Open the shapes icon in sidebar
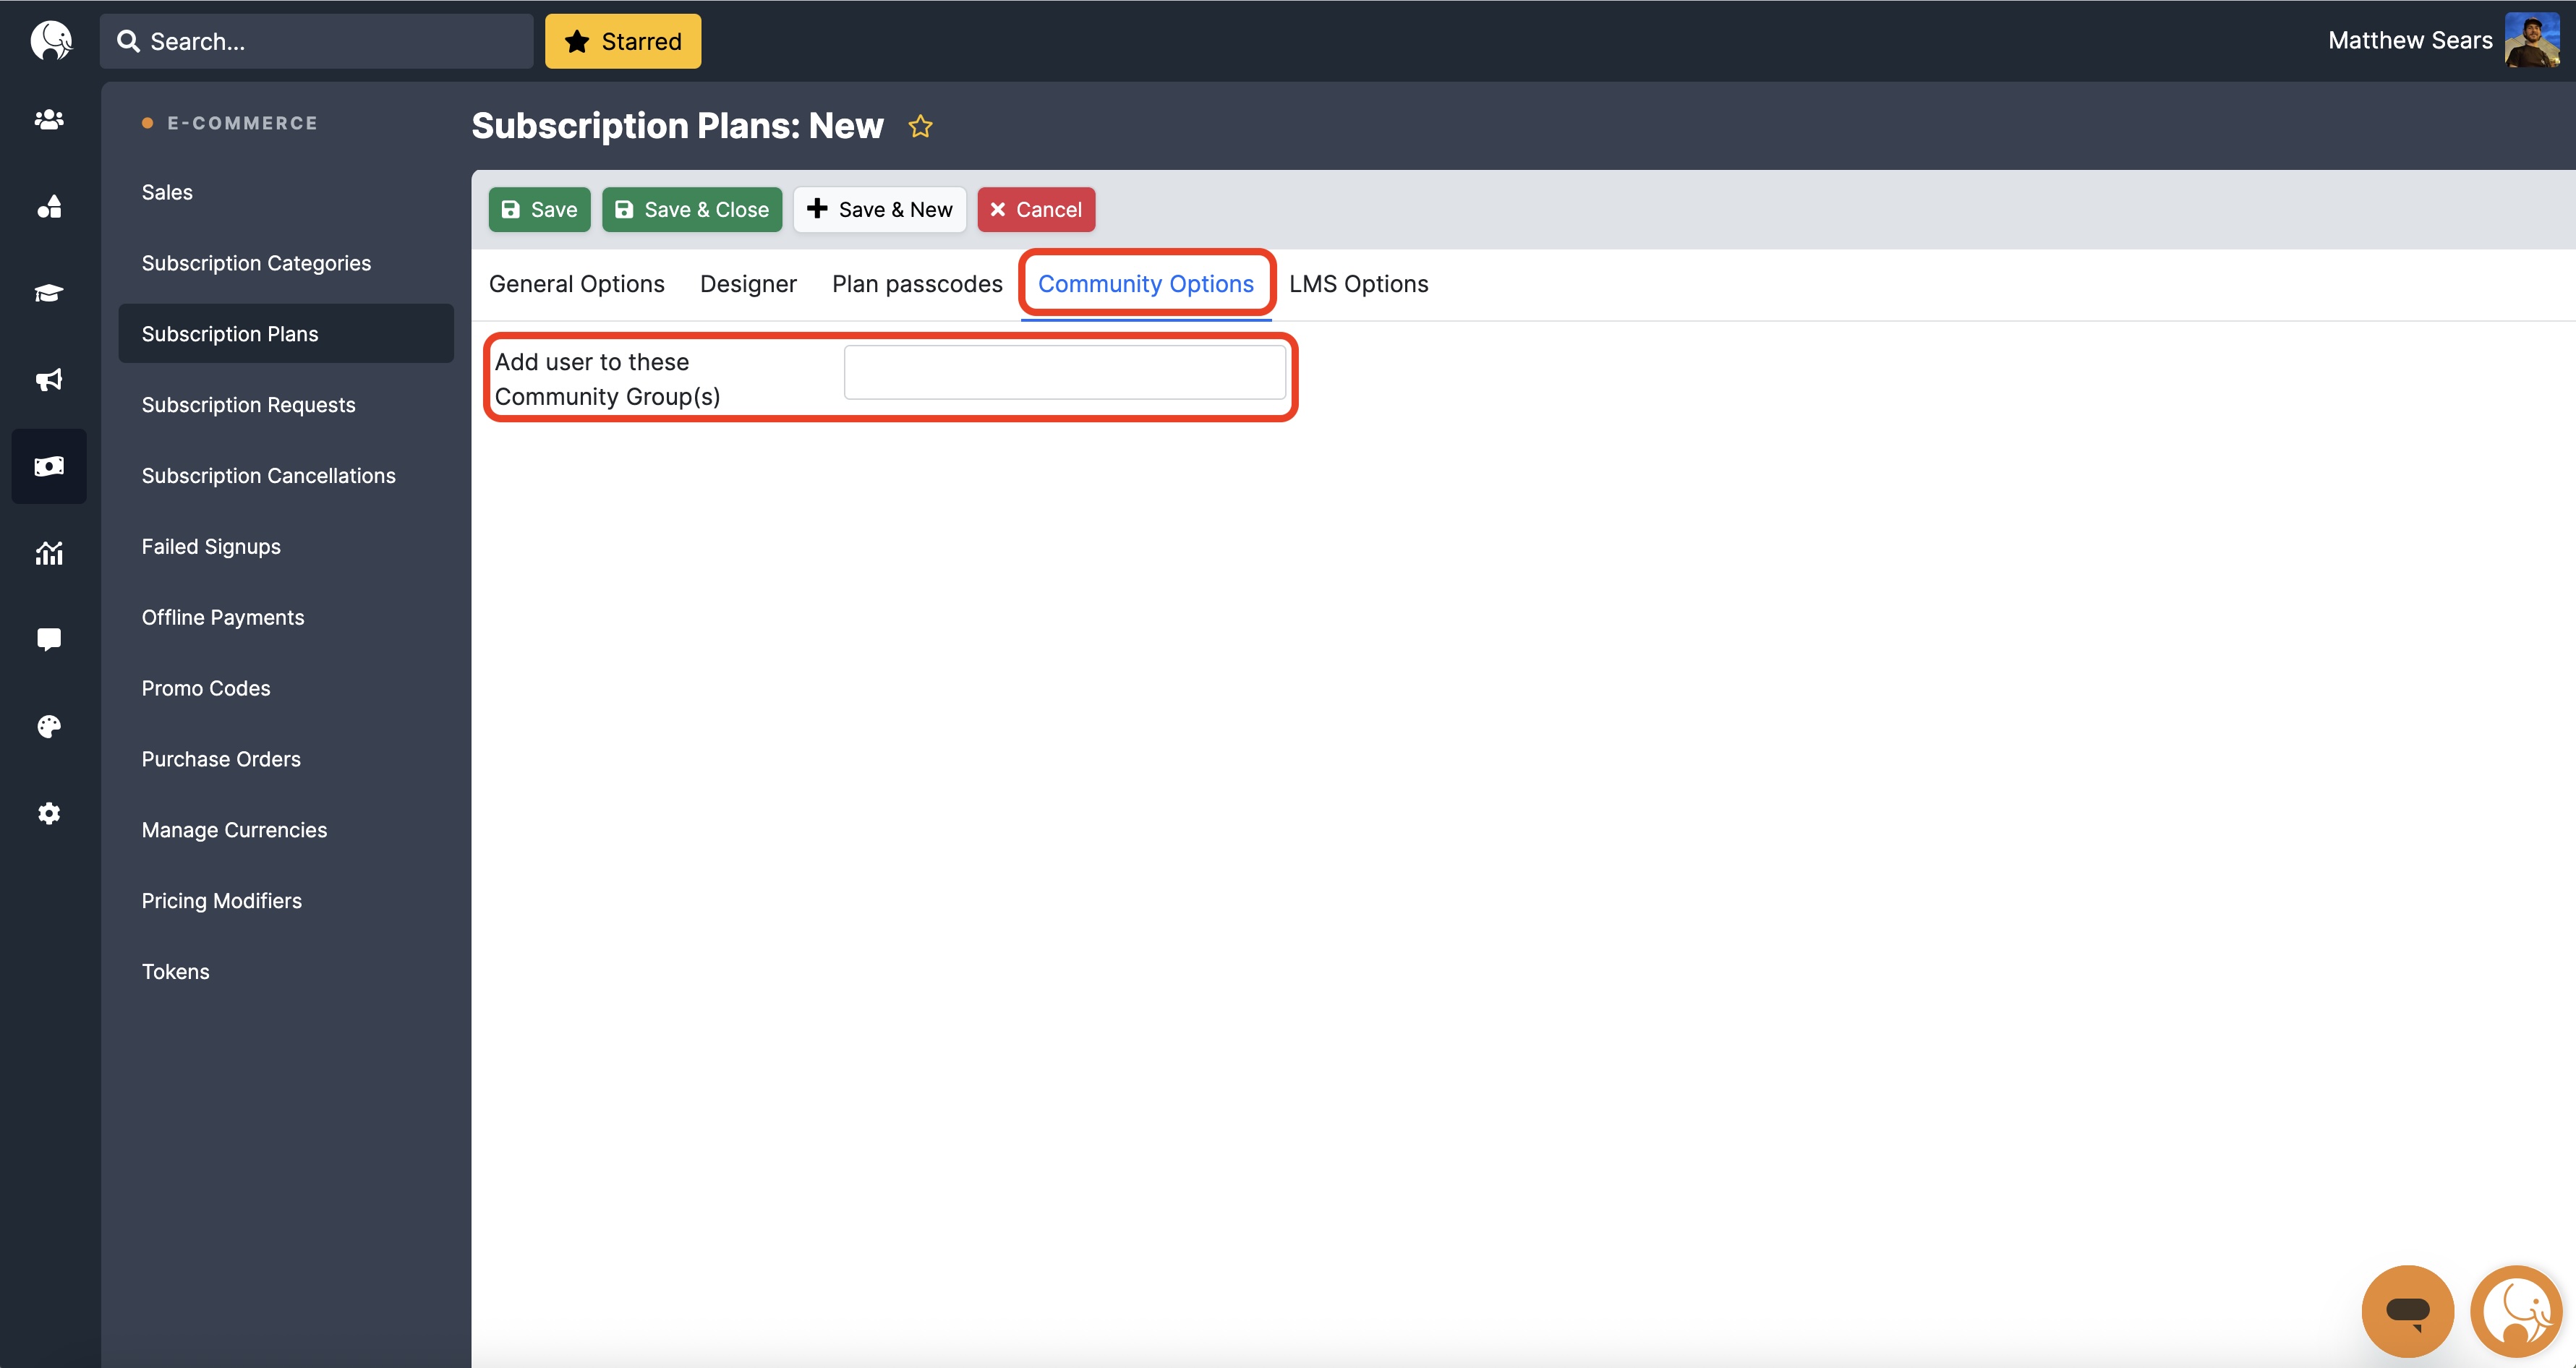Screen dimensions: 2576x1368 (49, 207)
